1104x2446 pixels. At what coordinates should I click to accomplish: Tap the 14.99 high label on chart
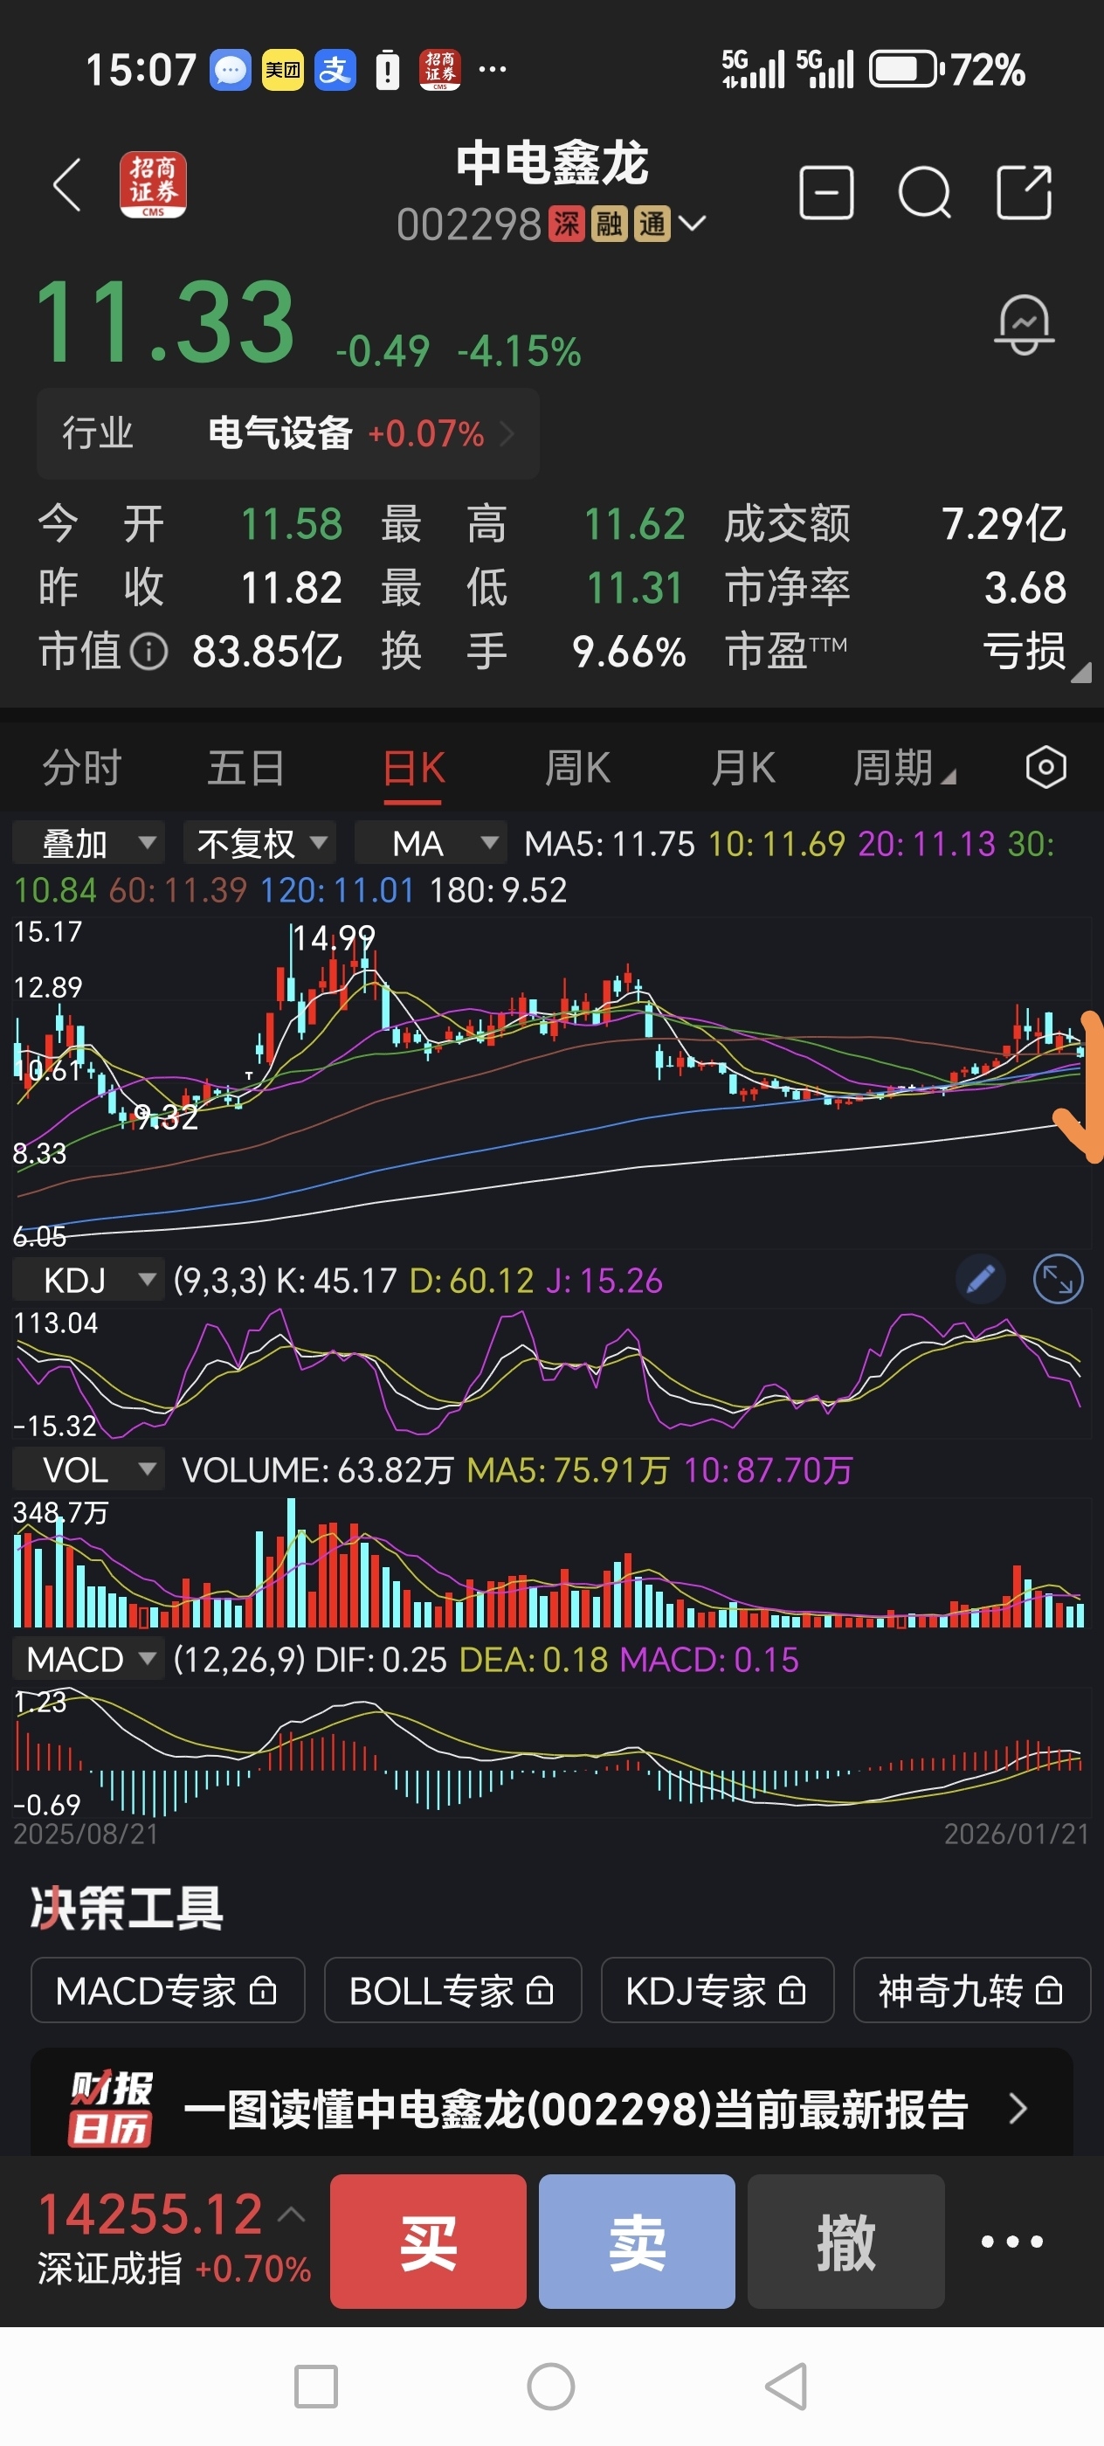tap(335, 938)
